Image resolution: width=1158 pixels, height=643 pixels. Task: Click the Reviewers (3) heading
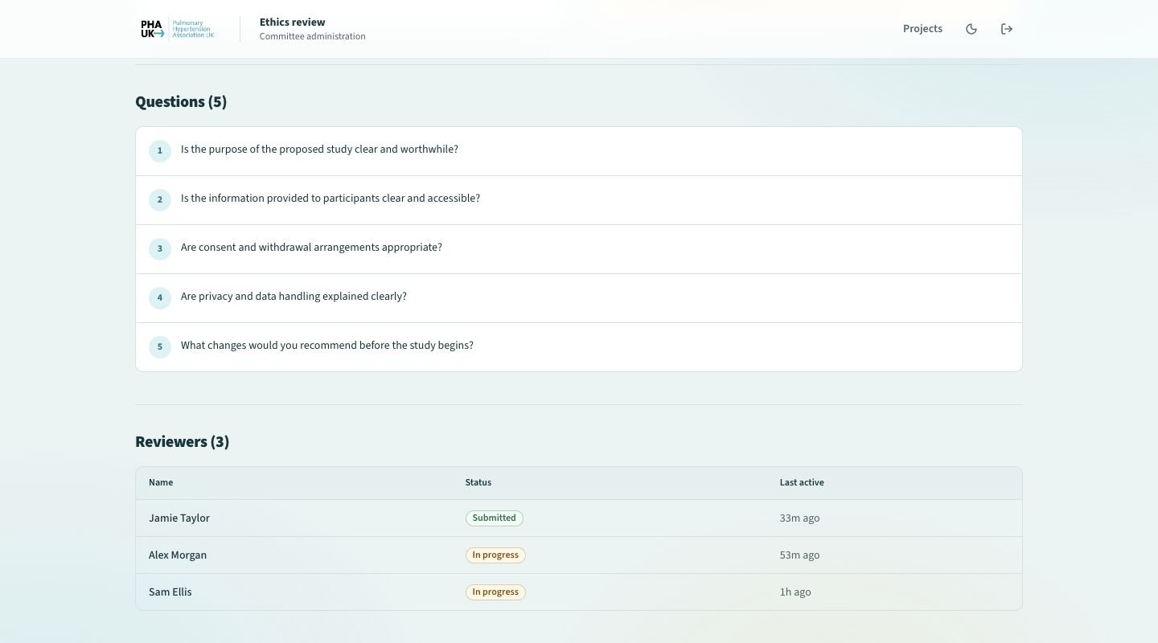(182, 442)
